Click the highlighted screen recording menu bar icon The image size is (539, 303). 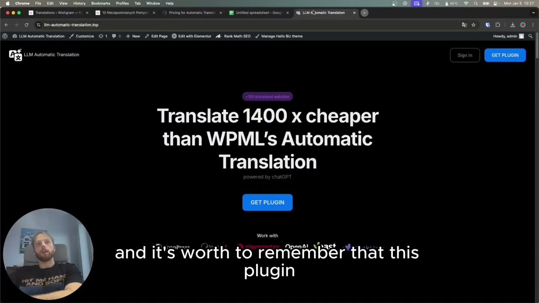[x=416, y=3]
